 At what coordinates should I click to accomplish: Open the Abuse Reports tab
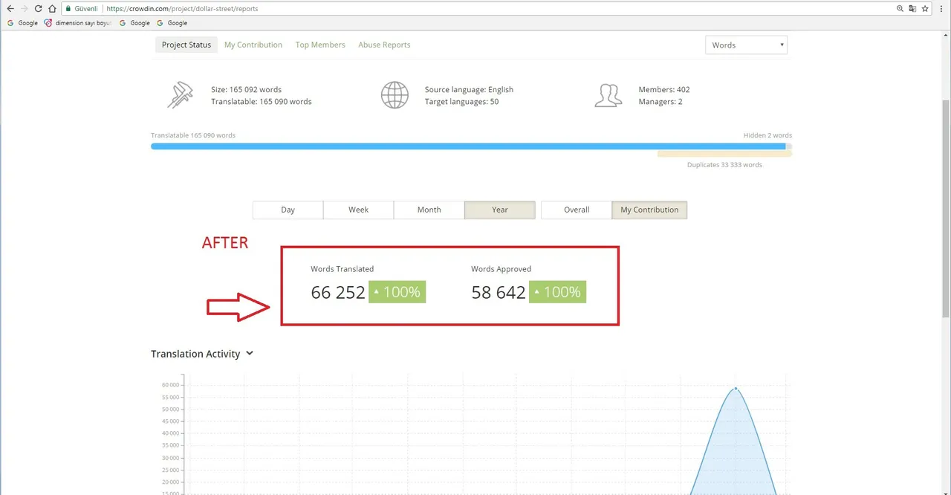point(384,45)
